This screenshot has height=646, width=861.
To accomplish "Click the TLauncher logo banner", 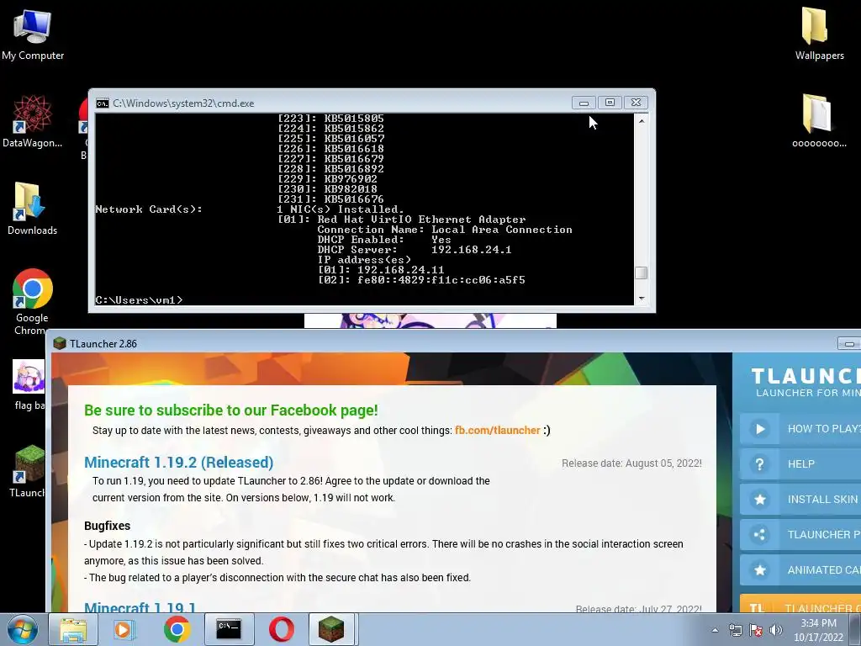I will [x=806, y=383].
